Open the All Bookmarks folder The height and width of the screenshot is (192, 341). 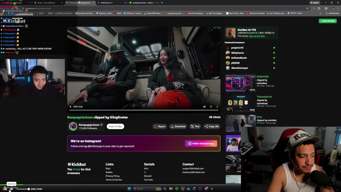332,13
